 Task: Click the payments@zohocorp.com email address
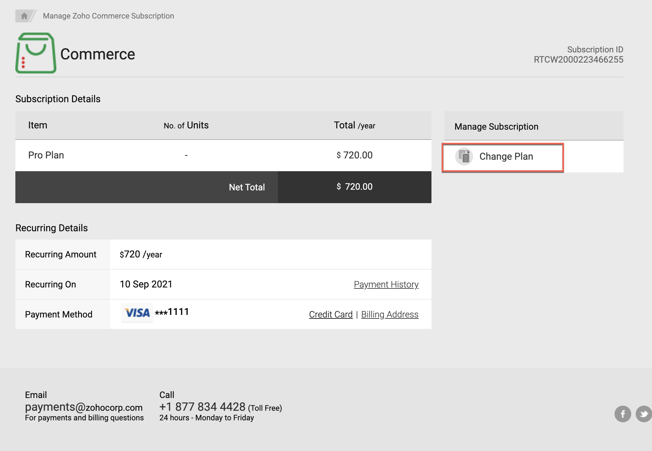(84, 407)
